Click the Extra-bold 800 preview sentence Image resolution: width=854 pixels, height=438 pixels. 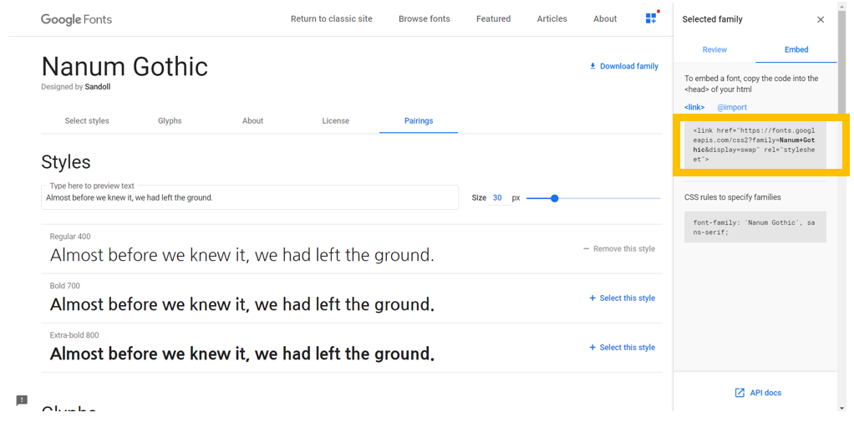[x=241, y=354]
